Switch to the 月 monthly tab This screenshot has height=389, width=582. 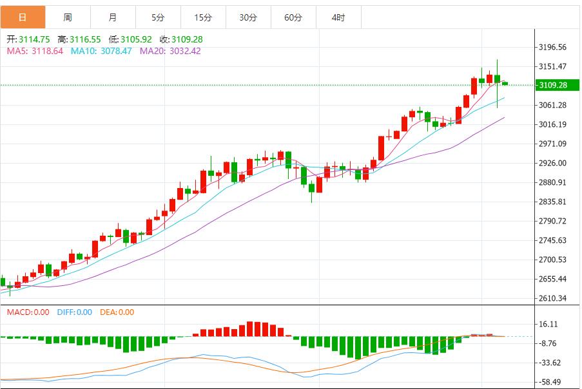113,17
